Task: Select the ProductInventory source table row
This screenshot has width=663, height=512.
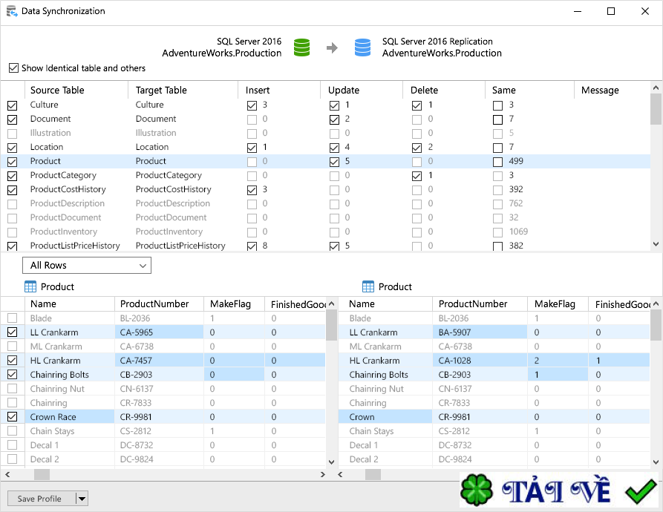Action: (x=63, y=232)
